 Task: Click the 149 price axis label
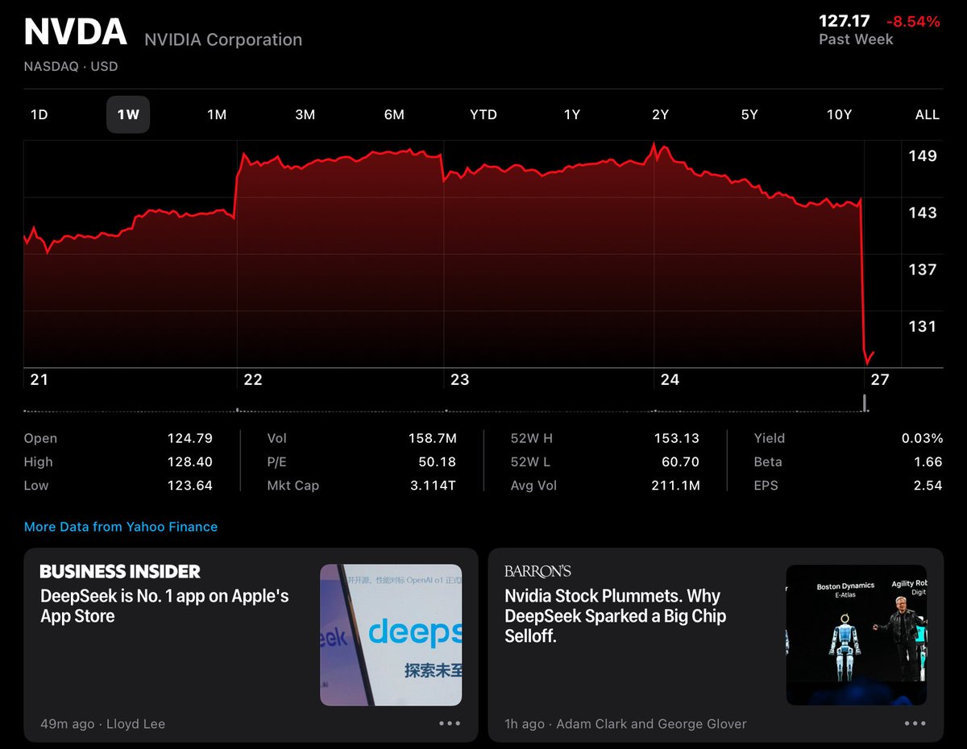click(x=923, y=156)
